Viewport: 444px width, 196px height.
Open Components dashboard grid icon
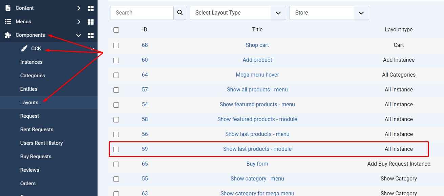(x=91, y=35)
